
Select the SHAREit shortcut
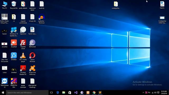pyautogui.click(x=14, y=56)
